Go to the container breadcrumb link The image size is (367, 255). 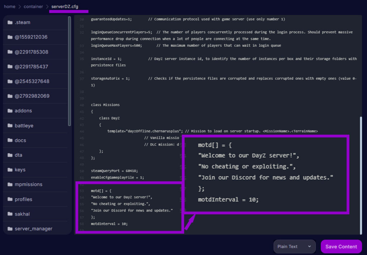tap(33, 6)
